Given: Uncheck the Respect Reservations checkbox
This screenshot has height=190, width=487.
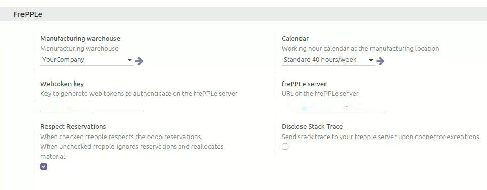Looking at the screenshot, I should (x=44, y=167).
